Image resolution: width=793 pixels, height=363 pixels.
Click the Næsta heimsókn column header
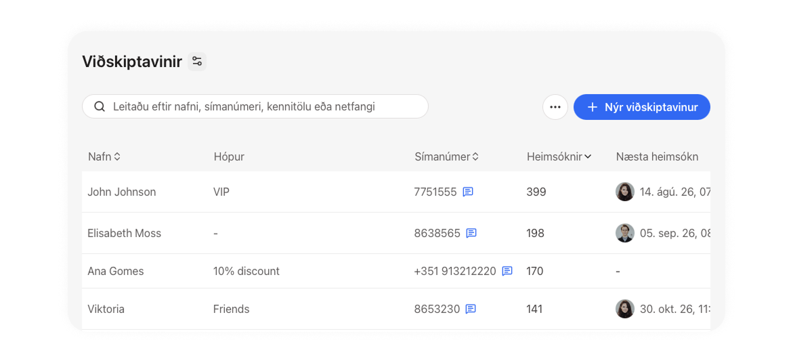pyautogui.click(x=657, y=156)
